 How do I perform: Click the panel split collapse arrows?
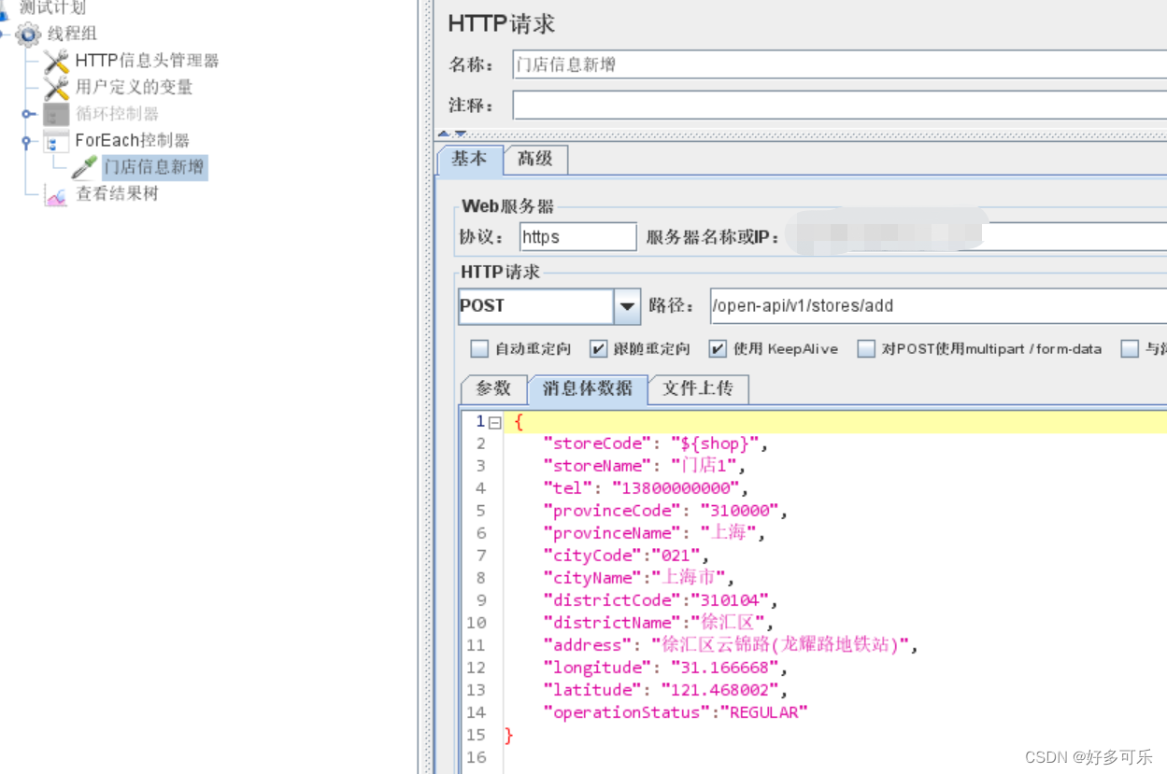[452, 134]
